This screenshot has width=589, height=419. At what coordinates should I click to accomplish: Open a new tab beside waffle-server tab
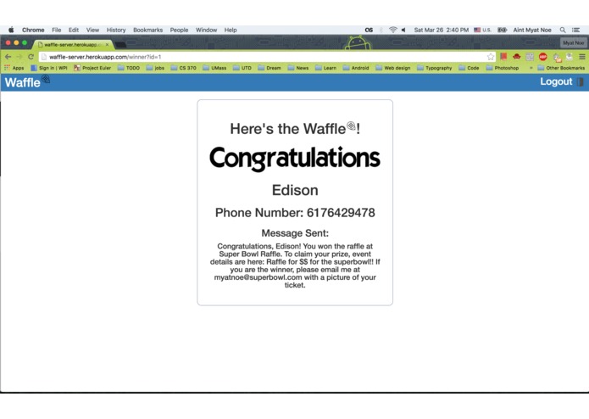click(120, 45)
